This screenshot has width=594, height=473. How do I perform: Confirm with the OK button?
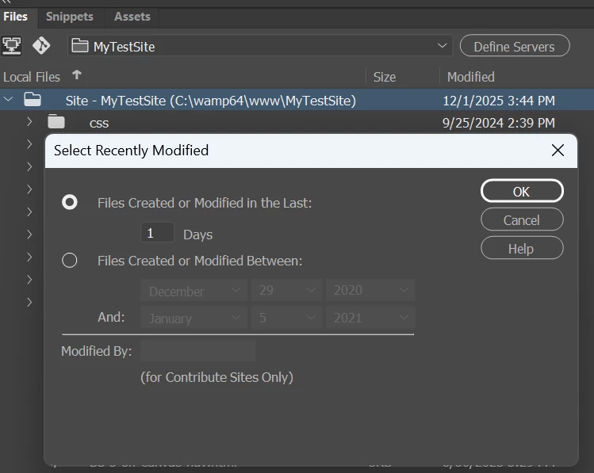[x=522, y=192]
